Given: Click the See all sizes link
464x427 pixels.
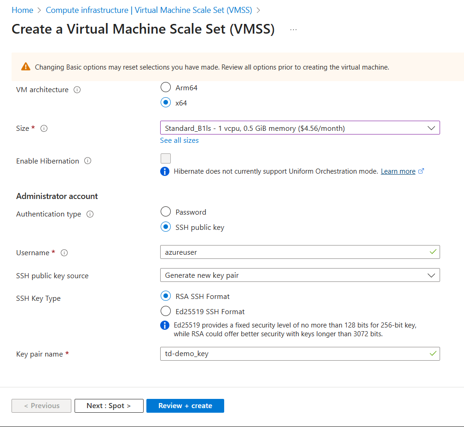Looking at the screenshot, I should 180,140.
